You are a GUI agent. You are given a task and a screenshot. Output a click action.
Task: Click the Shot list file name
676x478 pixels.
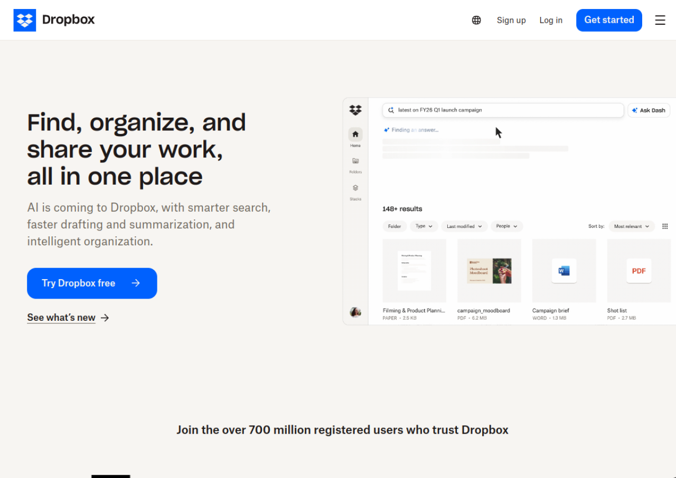click(x=617, y=311)
